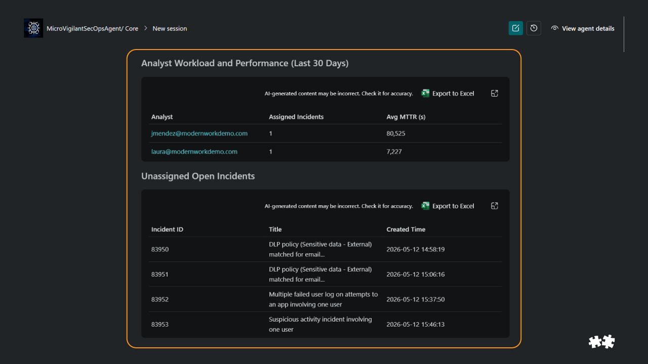Click the DLP policy title of incident 83951
This screenshot has height=364, width=648.
click(320, 275)
